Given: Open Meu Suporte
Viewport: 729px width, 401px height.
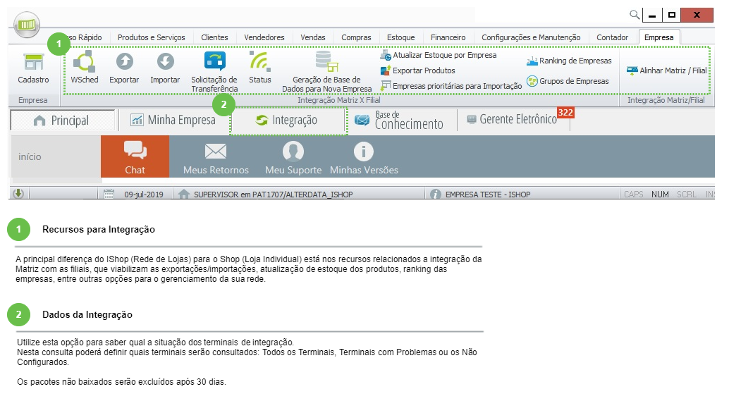Looking at the screenshot, I should [293, 158].
